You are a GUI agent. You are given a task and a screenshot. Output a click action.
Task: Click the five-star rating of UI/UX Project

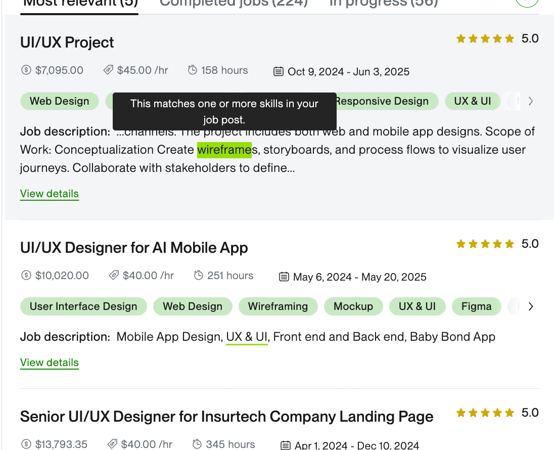(485, 38)
